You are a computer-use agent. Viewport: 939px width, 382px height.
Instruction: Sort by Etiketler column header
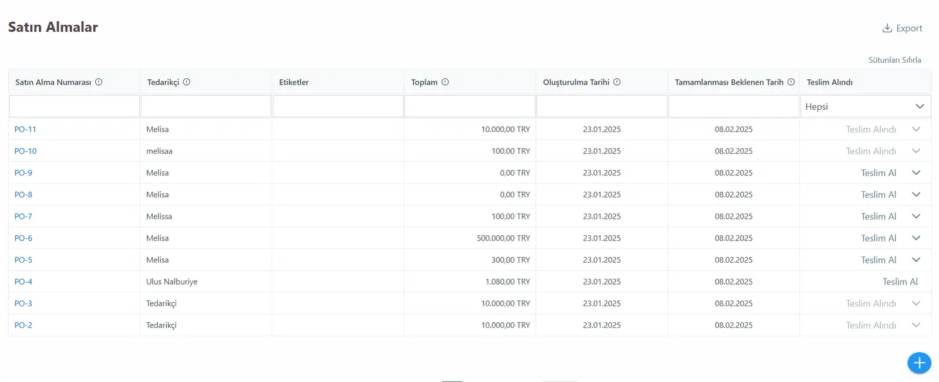293,82
